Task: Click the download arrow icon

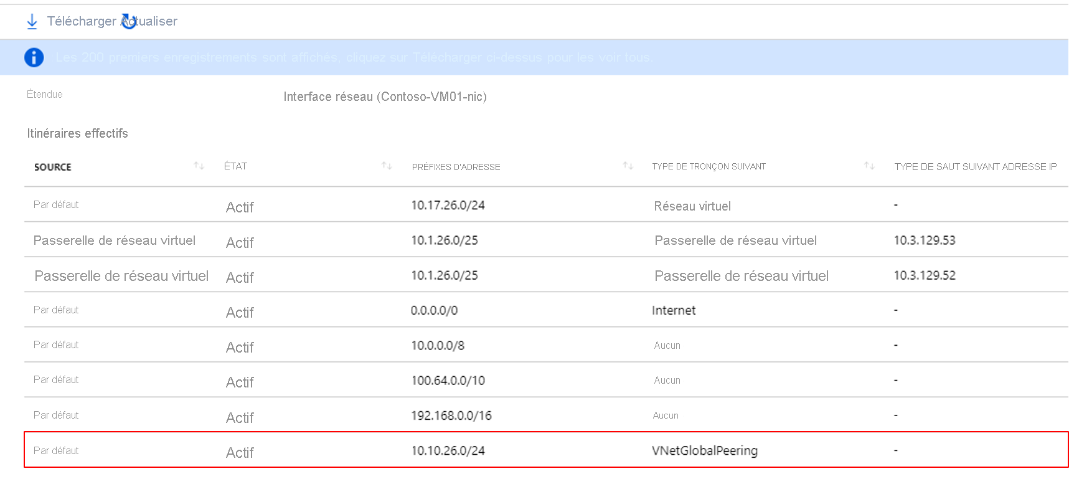Action: click(x=32, y=22)
